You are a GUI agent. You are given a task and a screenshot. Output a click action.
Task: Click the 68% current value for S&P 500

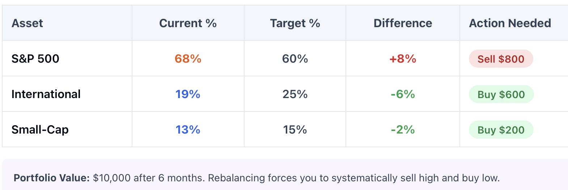pos(188,59)
